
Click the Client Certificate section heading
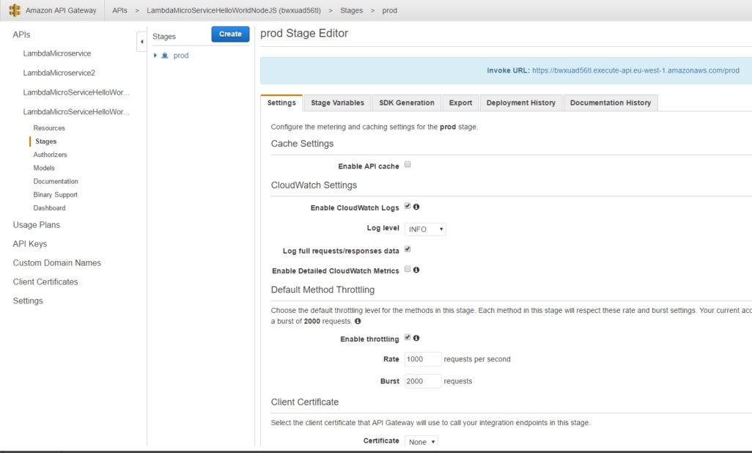(305, 402)
